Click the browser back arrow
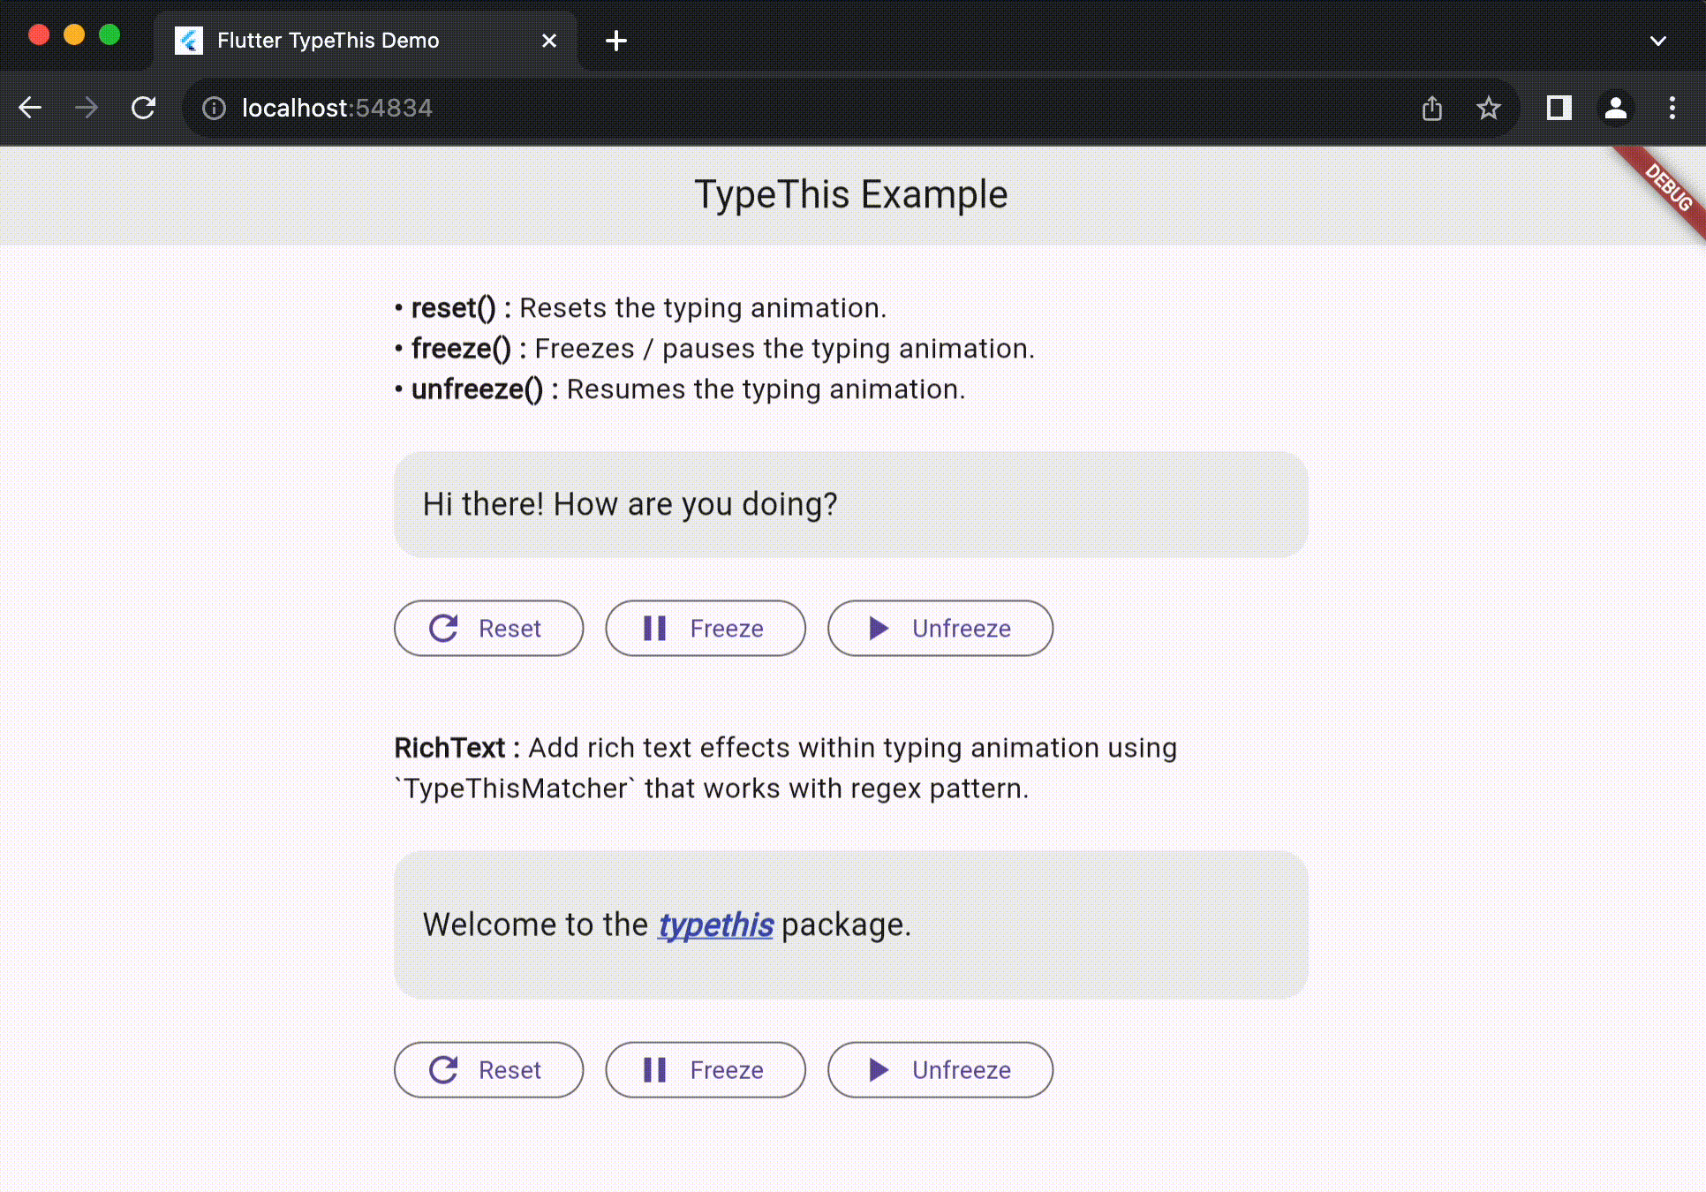The height and width of the screenshot is (1192, 1706). tap(30, 108)
